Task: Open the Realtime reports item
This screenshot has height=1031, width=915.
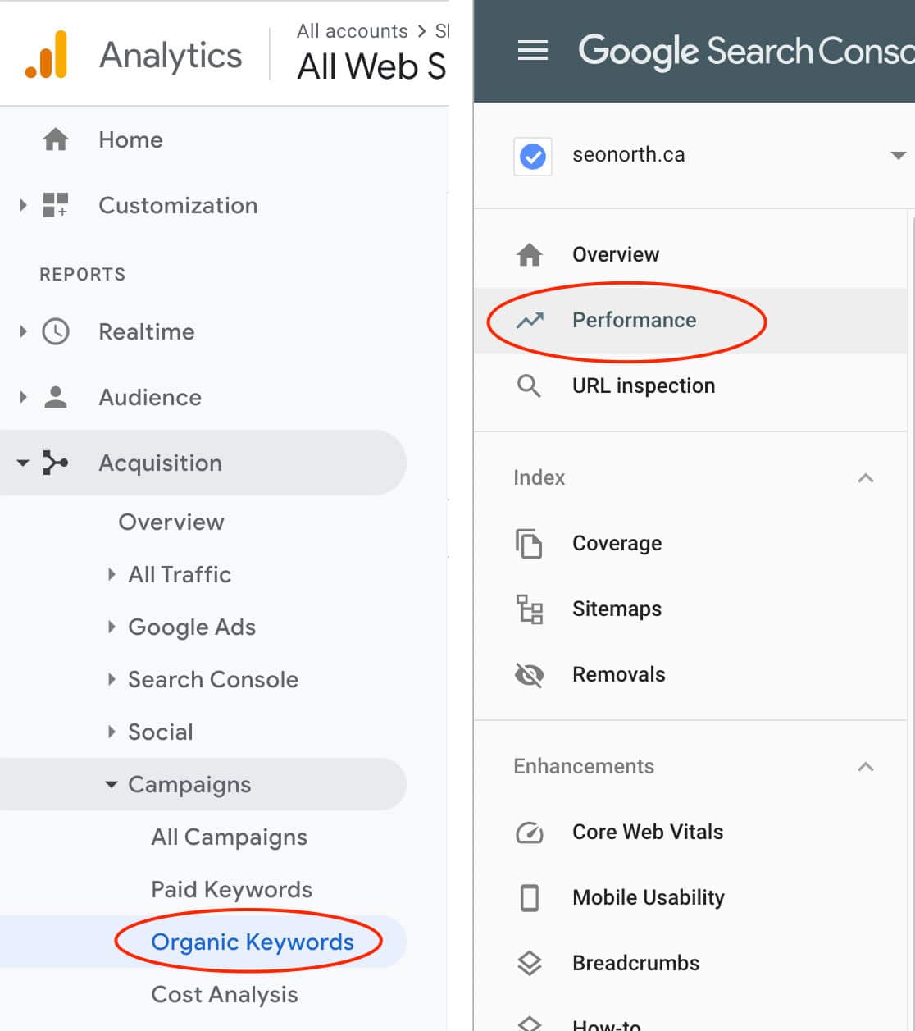Action: tap(147, 331)
